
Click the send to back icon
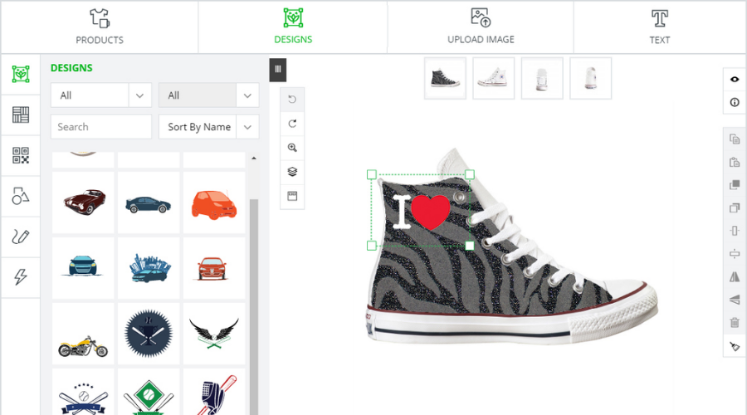735,207
